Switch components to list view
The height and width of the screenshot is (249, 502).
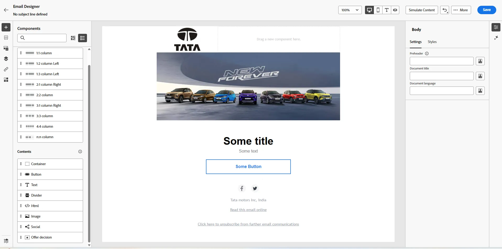pos(83,38)
